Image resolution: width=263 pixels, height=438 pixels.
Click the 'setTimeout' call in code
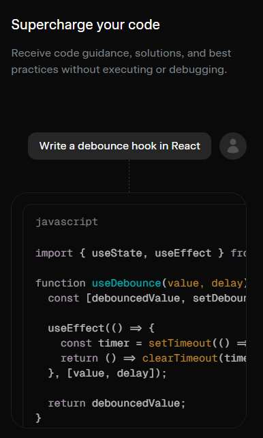(180, 343)
